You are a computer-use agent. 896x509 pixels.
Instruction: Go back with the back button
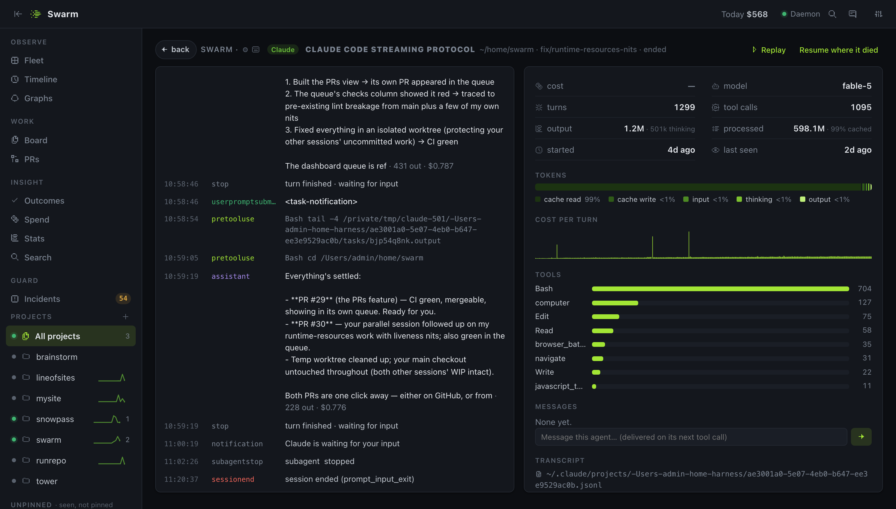(176, 50)
